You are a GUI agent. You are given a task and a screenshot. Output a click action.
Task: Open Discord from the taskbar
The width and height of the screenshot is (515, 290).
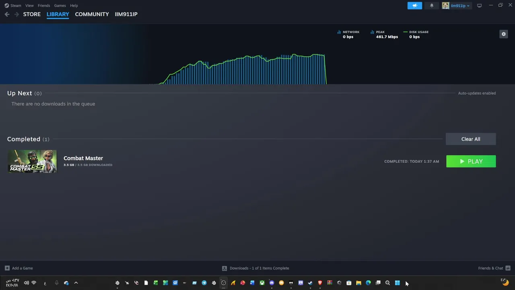[x=272, y=283]
